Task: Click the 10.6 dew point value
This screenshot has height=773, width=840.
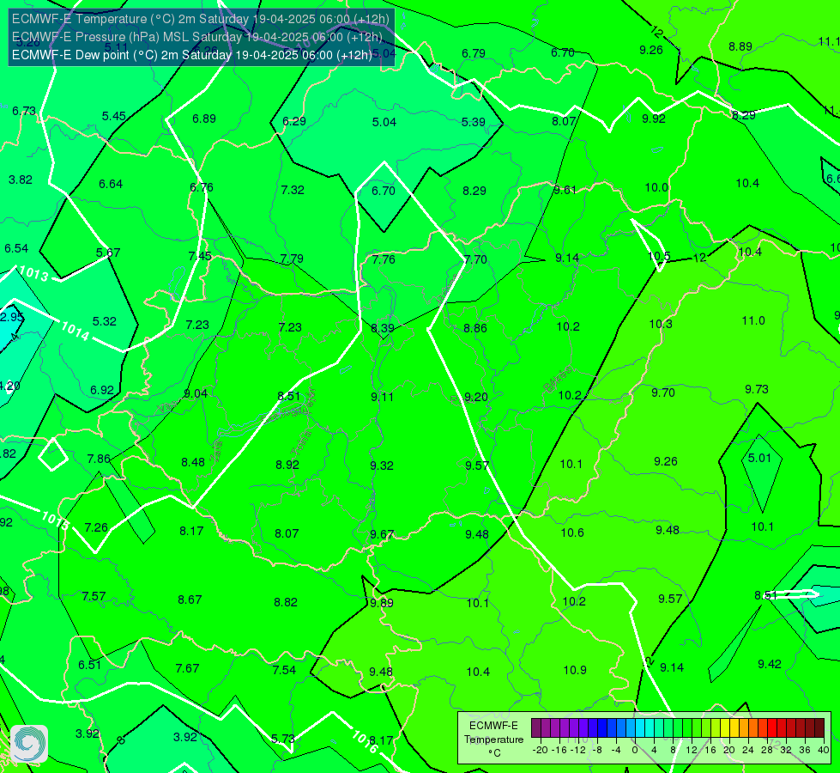Action: 572,533
